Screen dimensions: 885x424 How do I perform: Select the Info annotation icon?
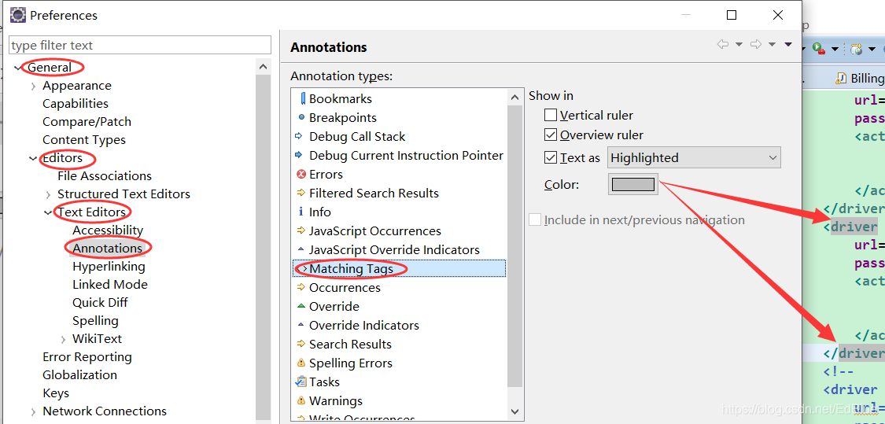[x=301, y=212]
